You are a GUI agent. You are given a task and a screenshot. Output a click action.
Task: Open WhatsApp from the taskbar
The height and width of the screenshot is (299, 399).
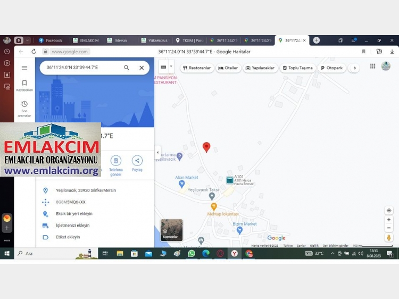point(192,253)
